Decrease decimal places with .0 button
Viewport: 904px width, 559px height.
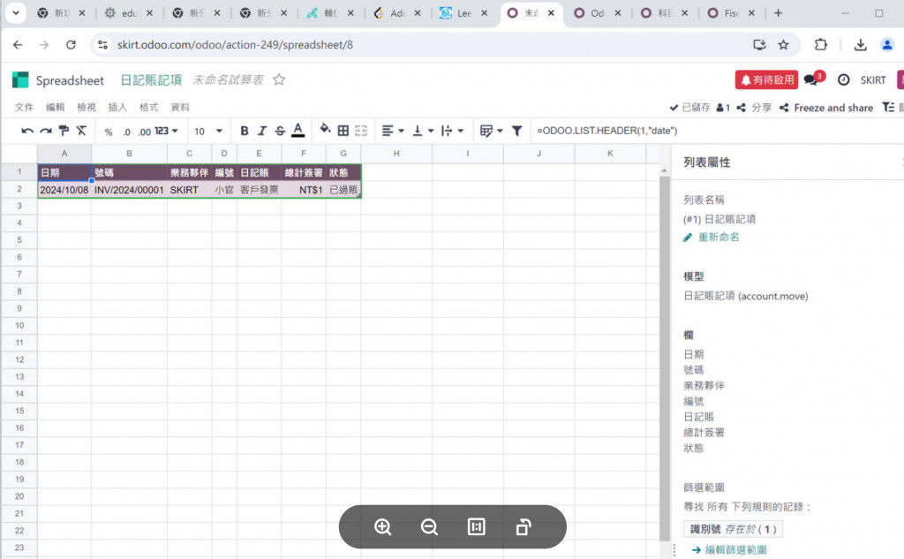coord(126,132)
